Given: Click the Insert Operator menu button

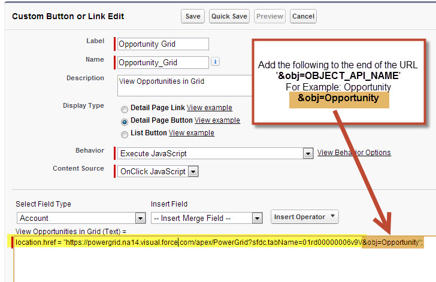Looking at the screenshot, I should tap(305, 217).
